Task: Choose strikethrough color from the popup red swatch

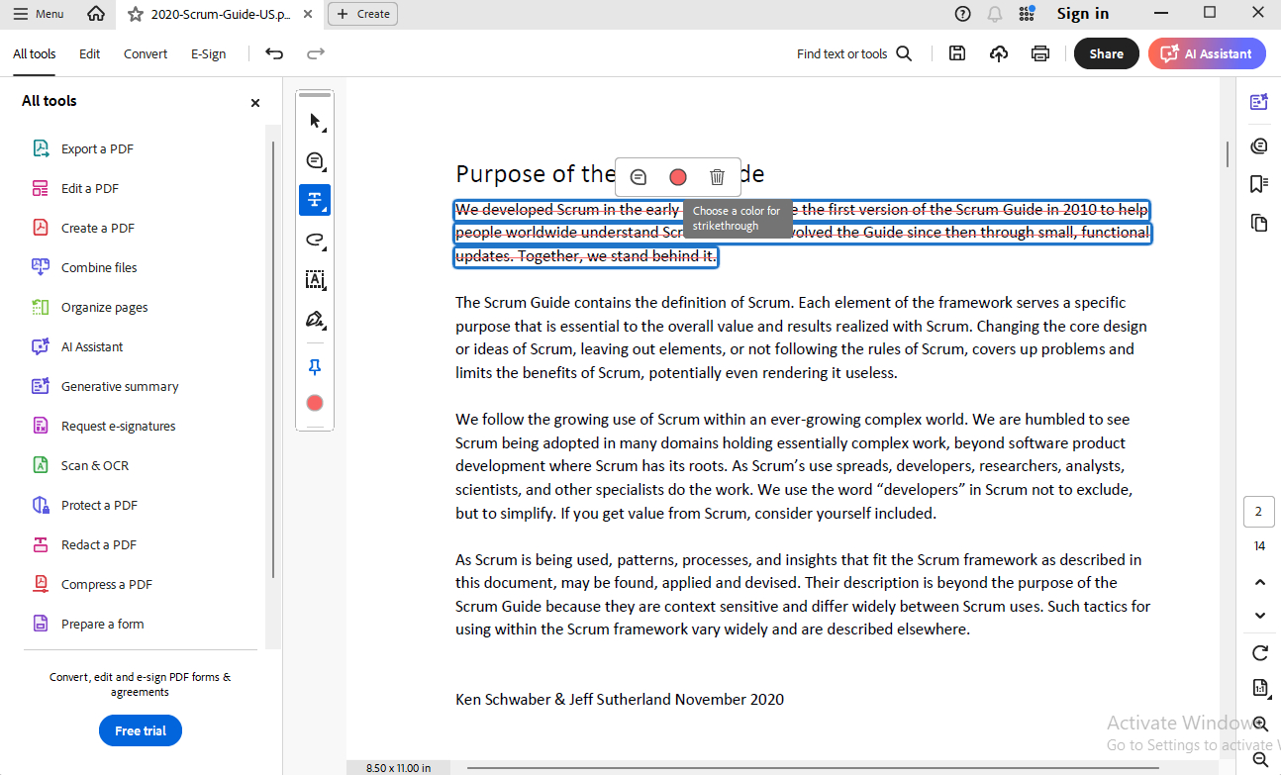Action: click(x=678, y=177)
